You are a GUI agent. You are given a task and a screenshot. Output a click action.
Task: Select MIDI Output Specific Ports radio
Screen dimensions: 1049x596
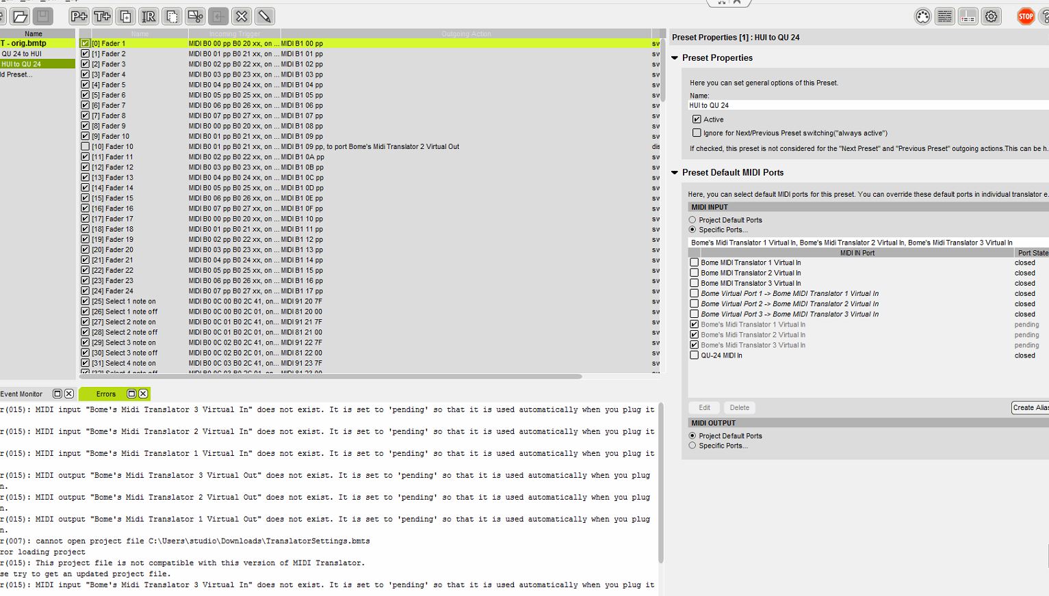(x=692, y=446)
